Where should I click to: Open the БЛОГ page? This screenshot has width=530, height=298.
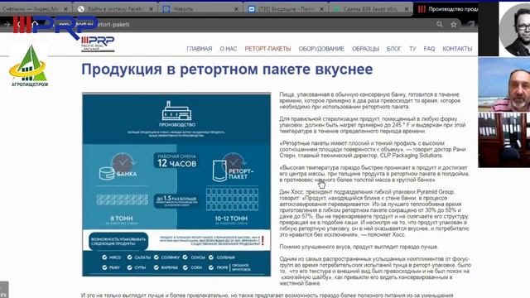click(394, 49)
